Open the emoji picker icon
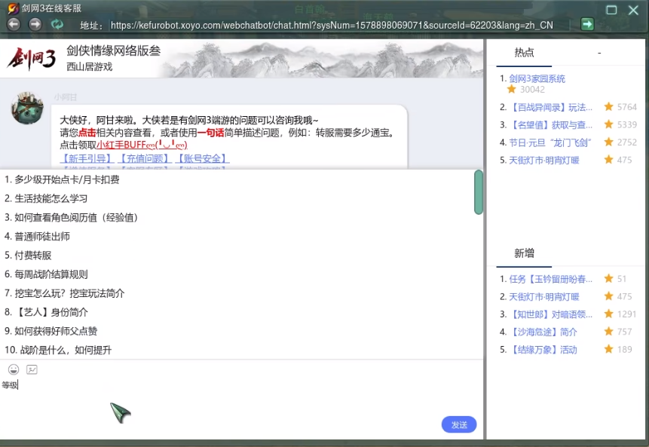649x447 pixels. click(x=14, y=369)
